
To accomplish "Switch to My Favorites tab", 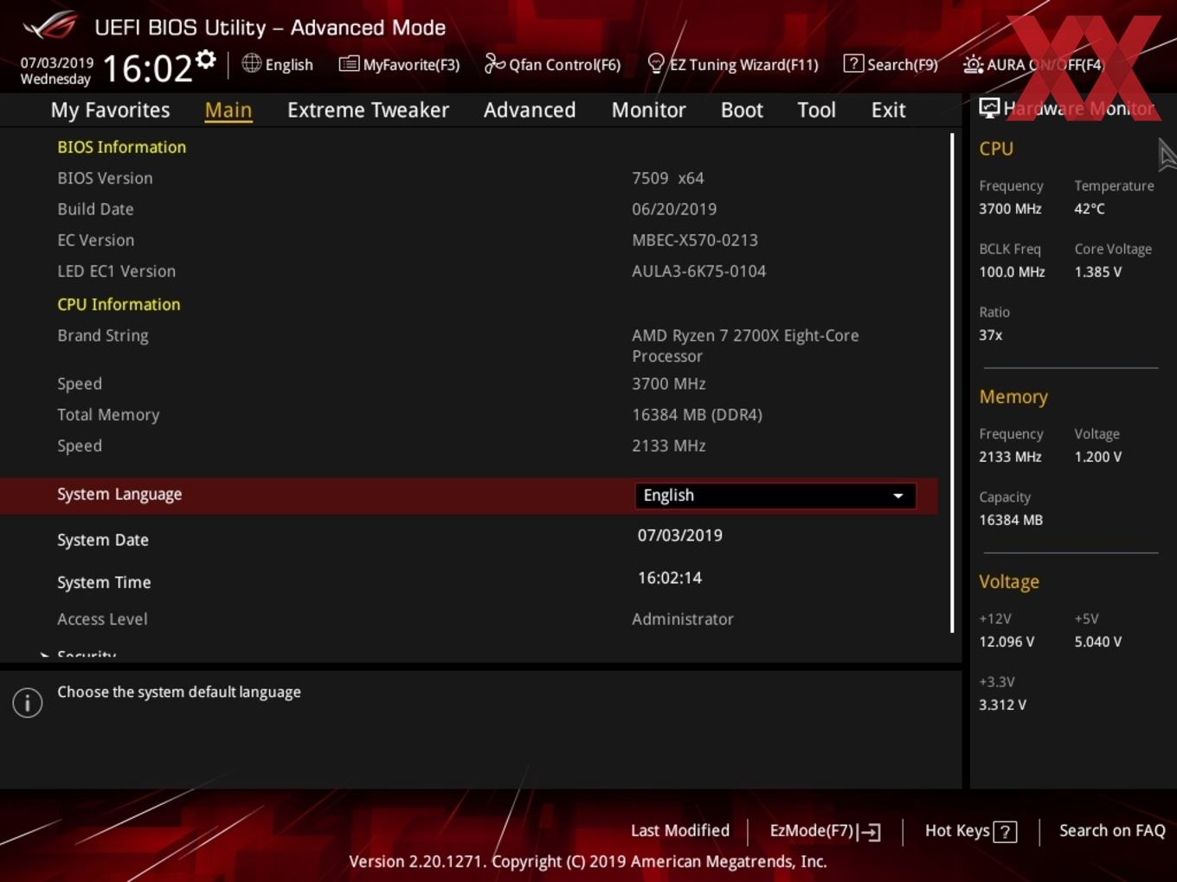I will point(110,110).
